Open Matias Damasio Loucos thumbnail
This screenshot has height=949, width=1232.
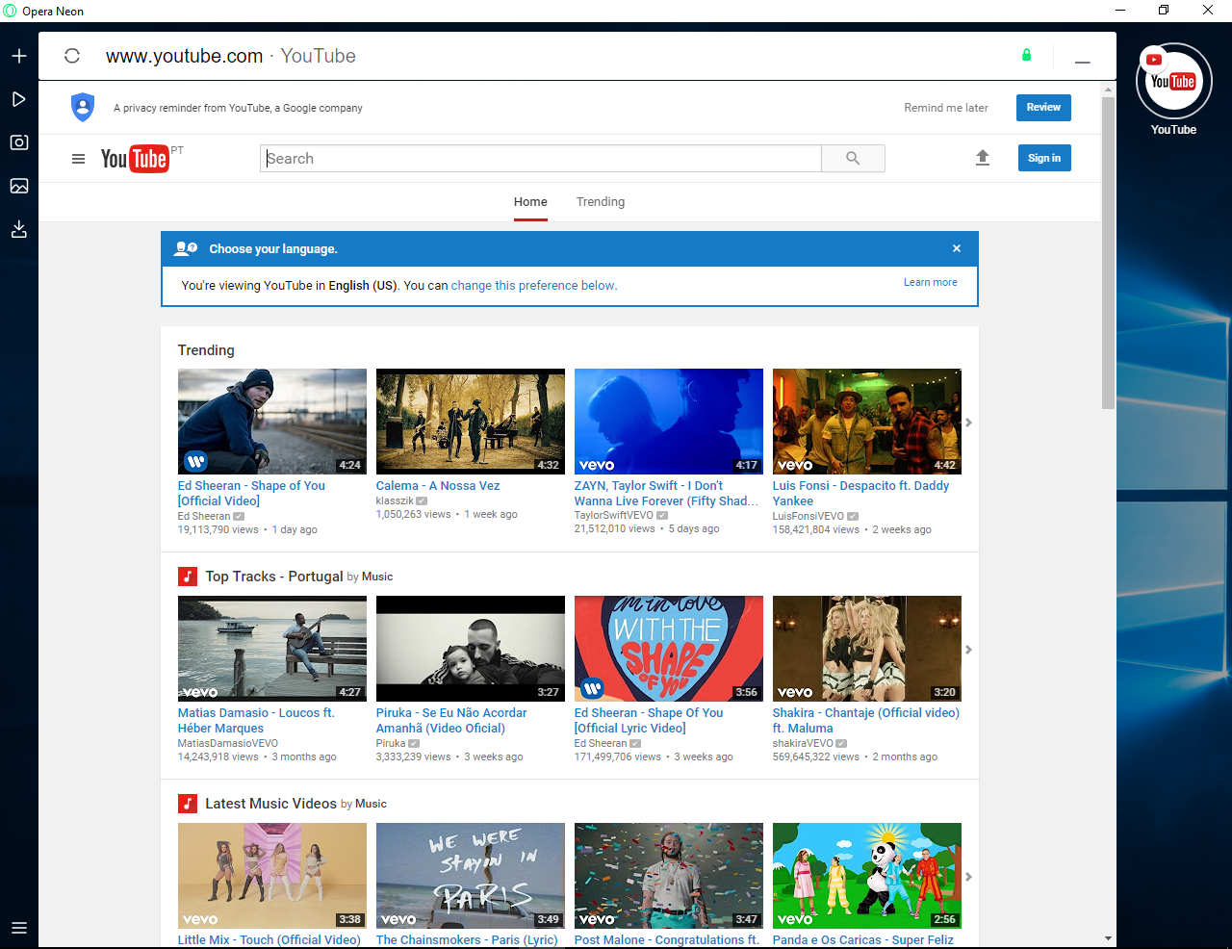point(272,649)
